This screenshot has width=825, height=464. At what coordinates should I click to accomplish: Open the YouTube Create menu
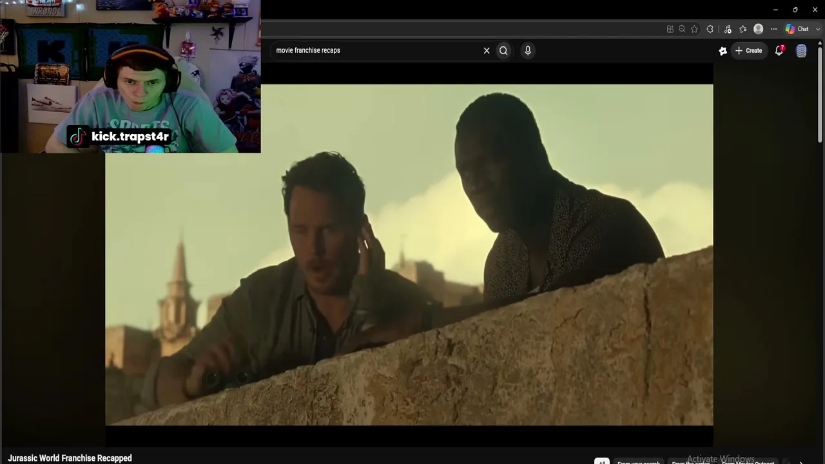coord(749,50)
